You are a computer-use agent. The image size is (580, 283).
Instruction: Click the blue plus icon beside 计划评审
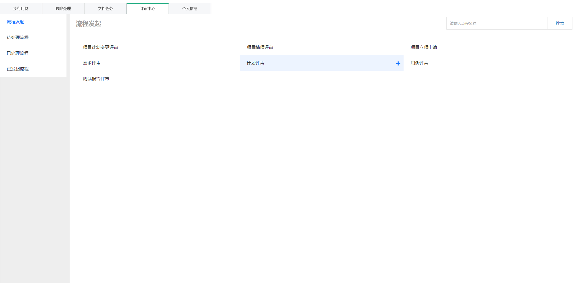[398, 63]
